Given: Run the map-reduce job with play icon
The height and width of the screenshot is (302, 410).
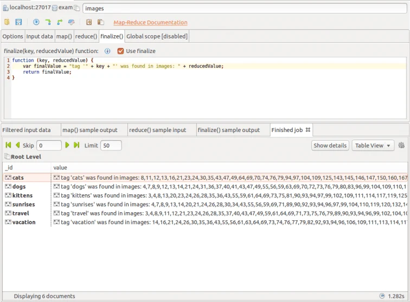Looking at the screenshot, I should coord(36,22).
